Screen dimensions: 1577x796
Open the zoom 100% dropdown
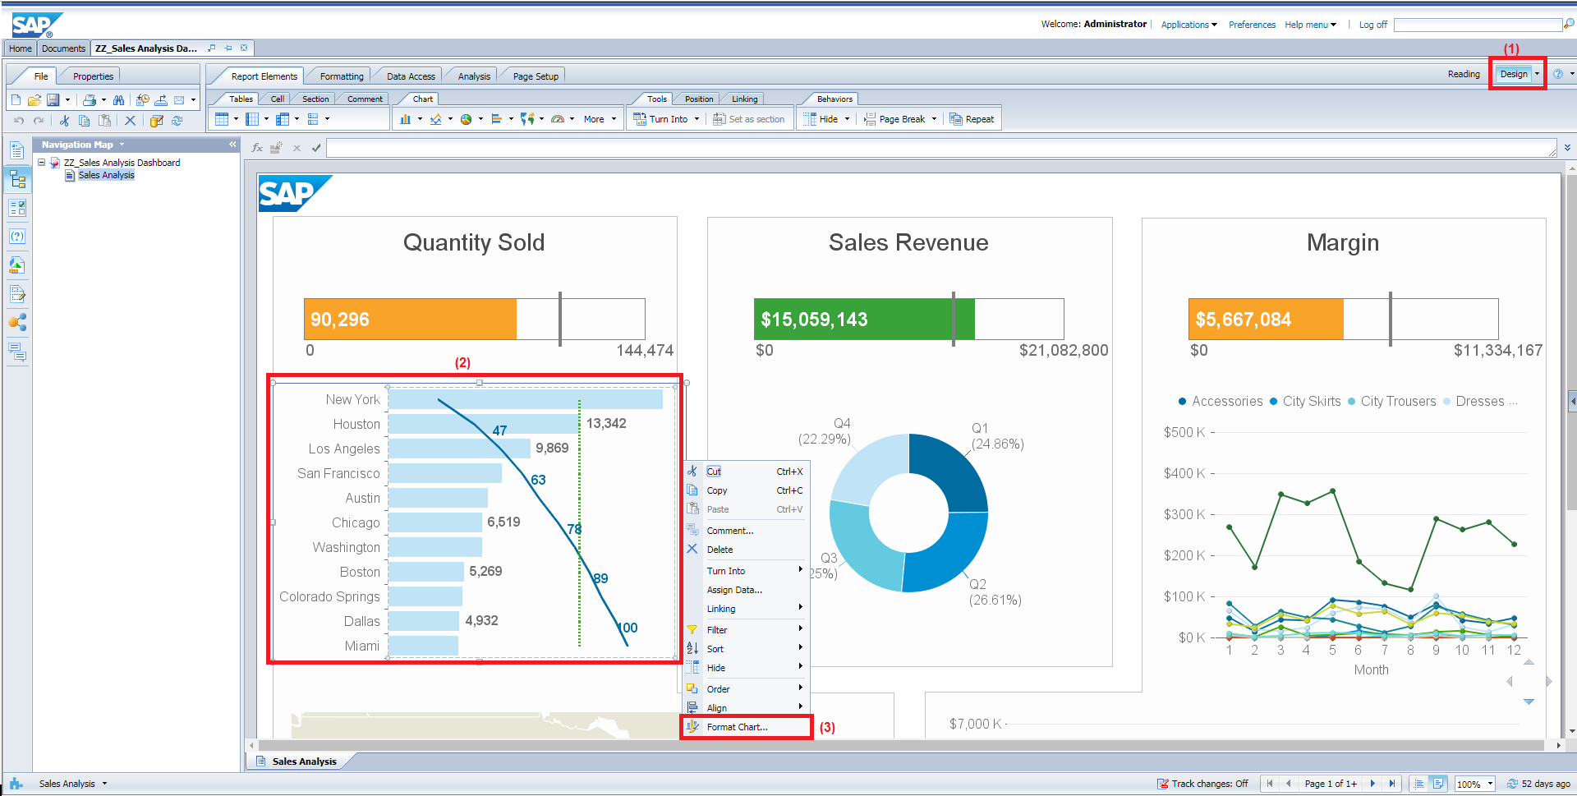click(x=1490, y=784)
